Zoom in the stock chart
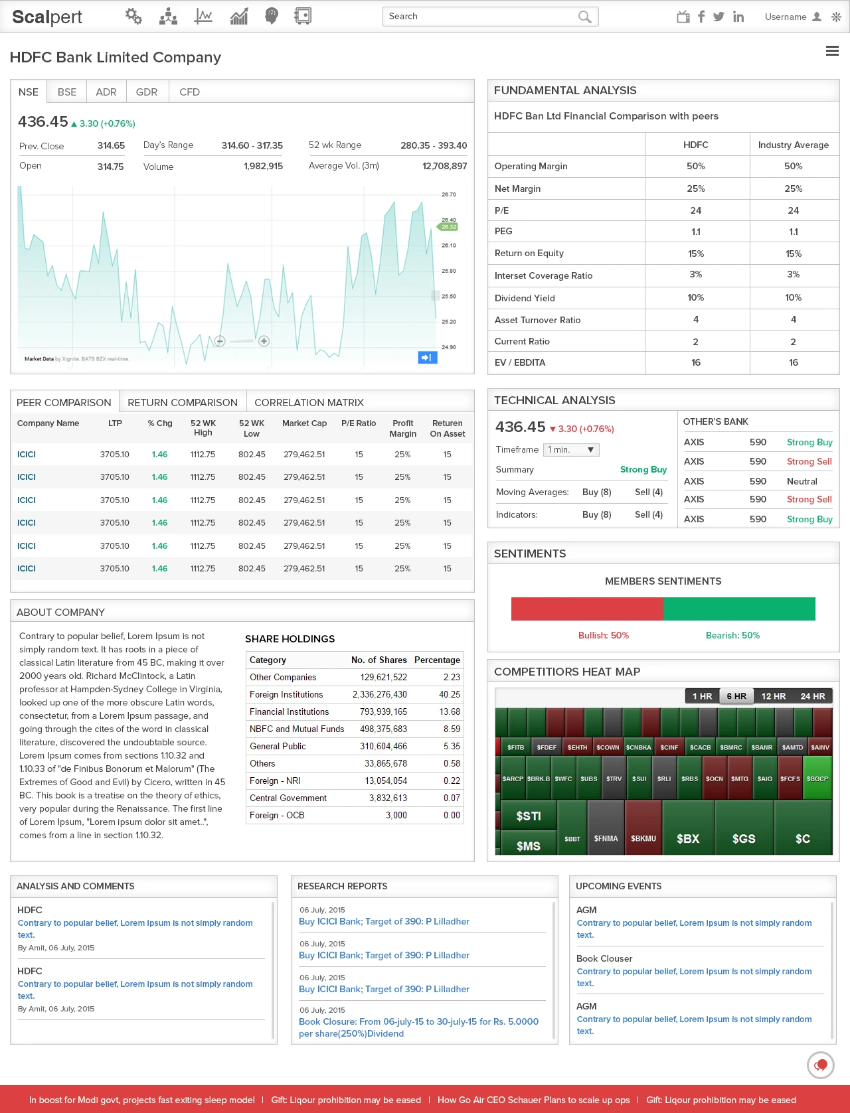 pyautogui.click(x=264, y=341)
